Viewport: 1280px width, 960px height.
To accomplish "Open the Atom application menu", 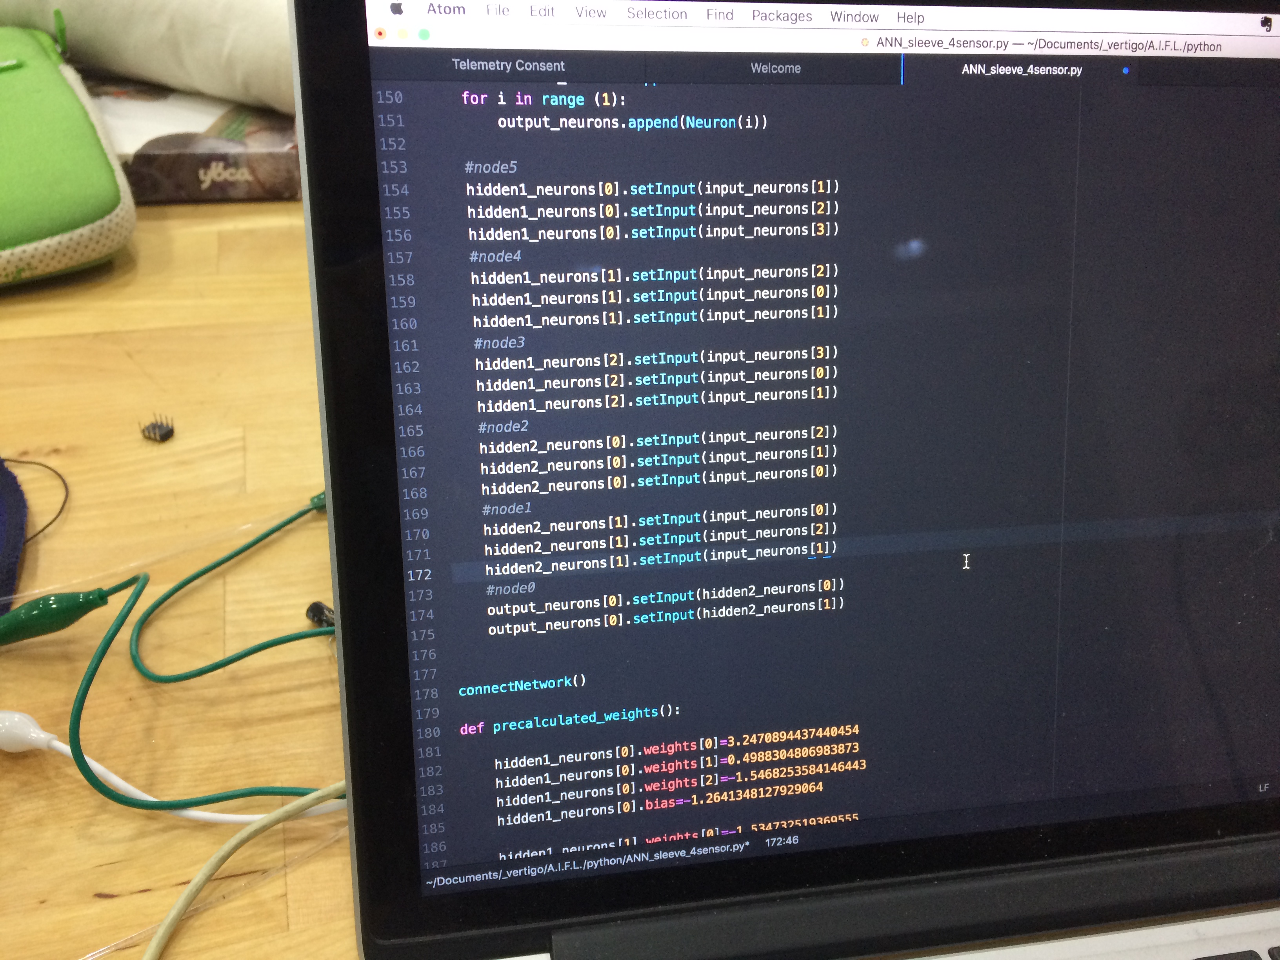I will [x=446, y=9].
